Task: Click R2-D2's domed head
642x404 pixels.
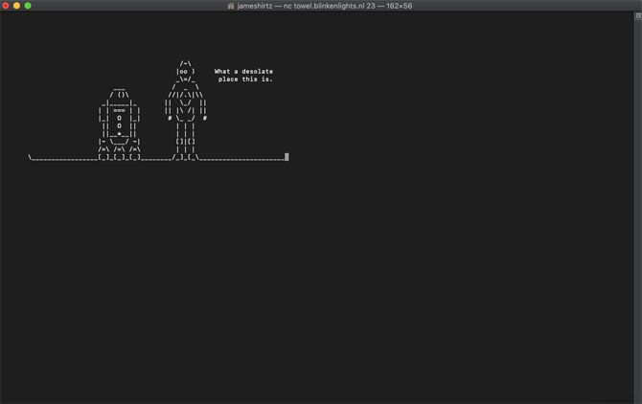Action: (x=121, y=95)
